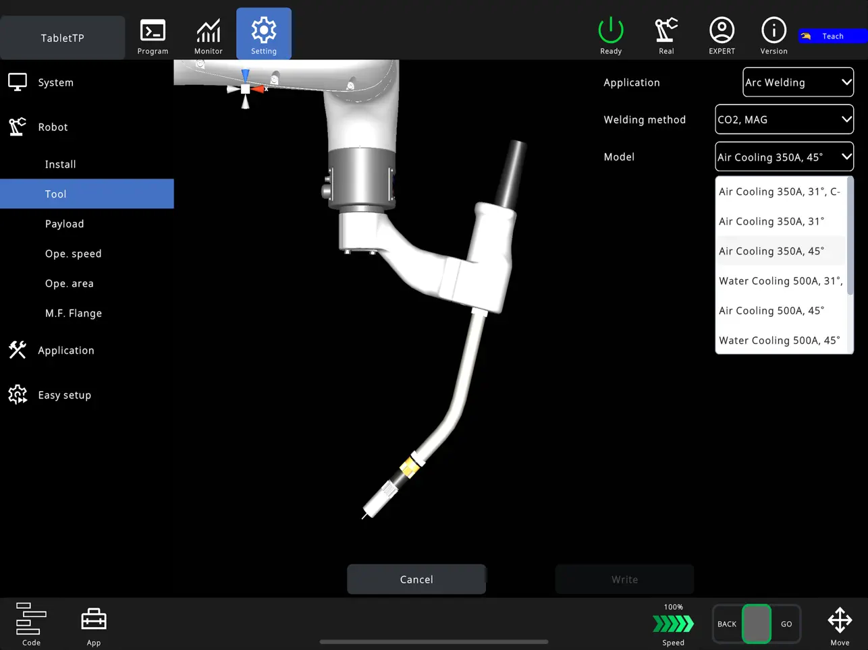Tap the GO jog button

[x=786, y=624]
